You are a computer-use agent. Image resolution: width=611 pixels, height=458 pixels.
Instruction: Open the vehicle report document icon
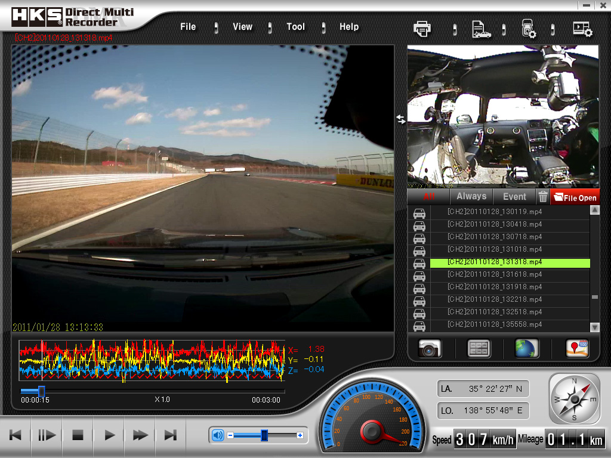tap(481, 29)
